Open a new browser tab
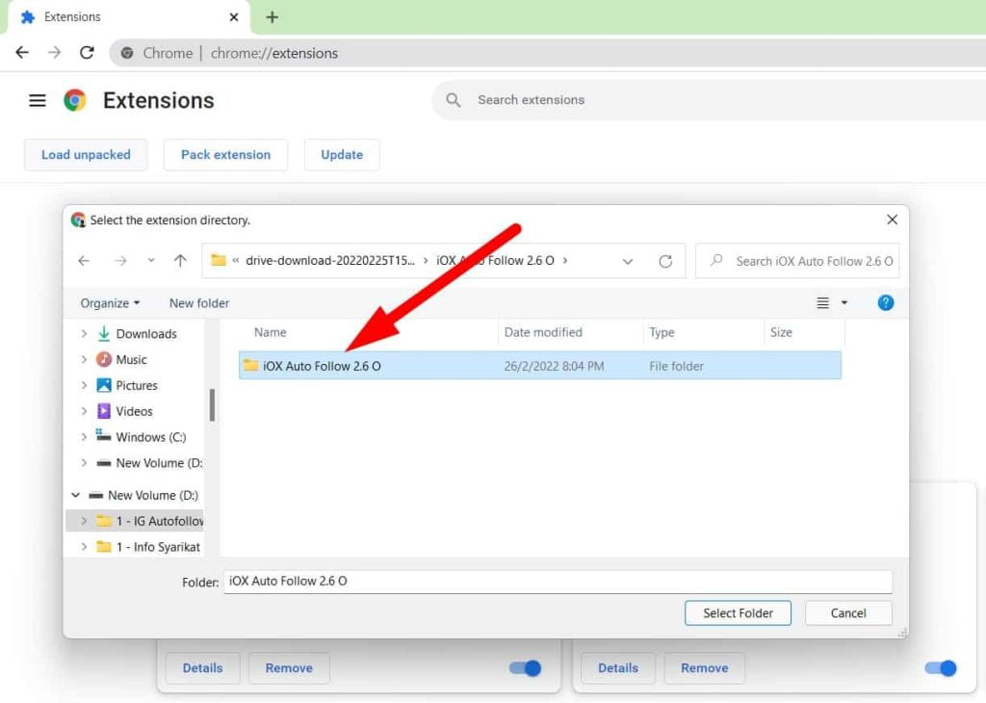The width and height of the screenshot is (986, 703). click(272, 17)
